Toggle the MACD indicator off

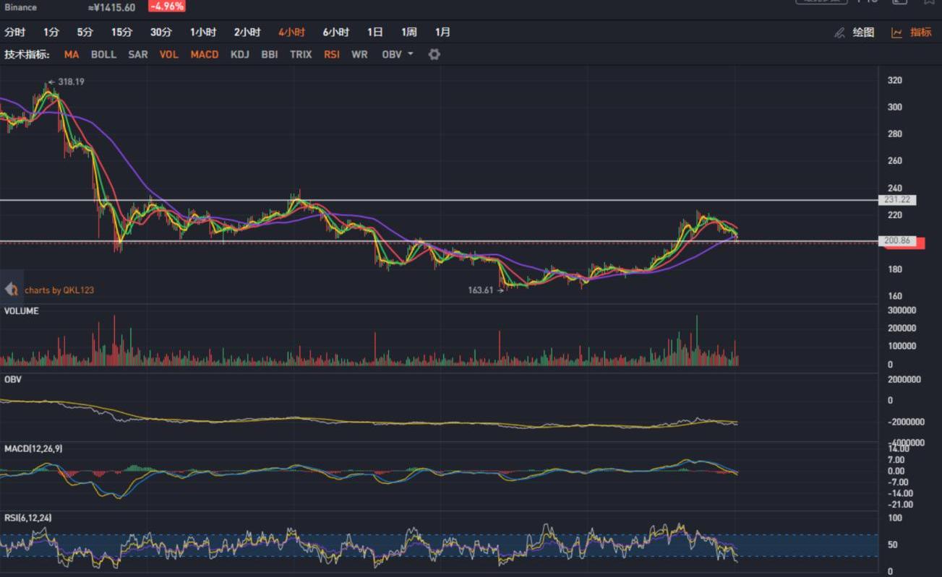coord(205,54)
